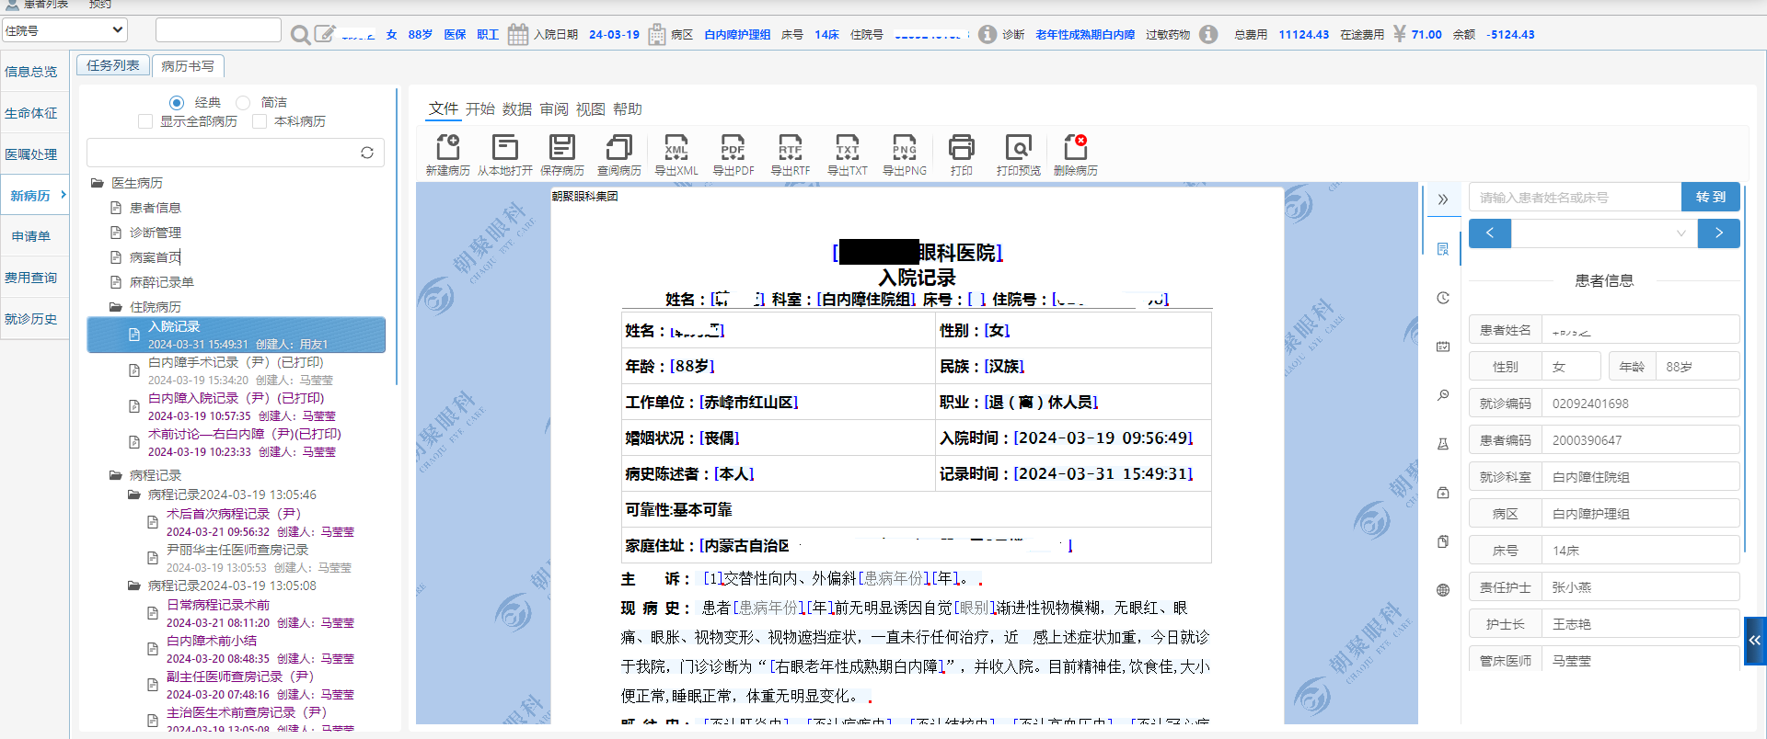Check the 本科病历 checkbox
This screenshot has height=739, width=1767.
click(x=260, y=121)
